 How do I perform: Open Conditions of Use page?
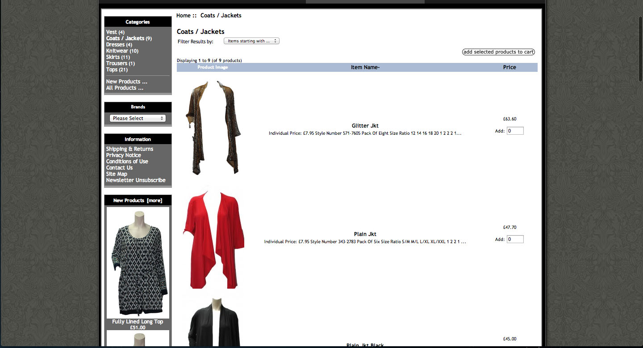[x=127, y=162]
